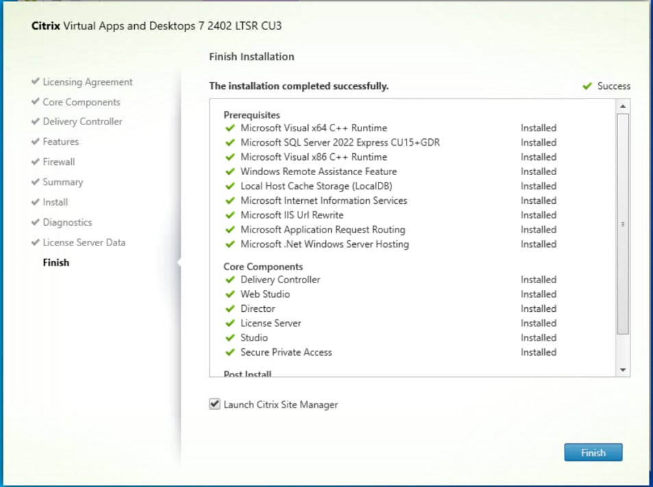The width and height of the screenshot is (653, 487).
Task: Select Delivery Controller step in sidebar
Action: (82, 122)
